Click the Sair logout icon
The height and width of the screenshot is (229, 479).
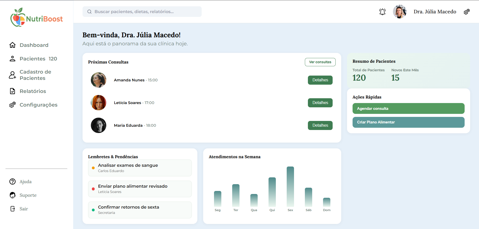(12, 209)
